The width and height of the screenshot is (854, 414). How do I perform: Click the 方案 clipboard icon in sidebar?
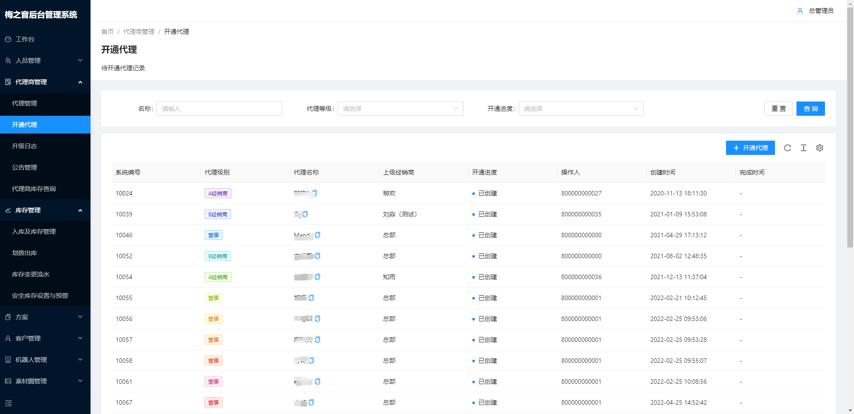coord(8,317)
